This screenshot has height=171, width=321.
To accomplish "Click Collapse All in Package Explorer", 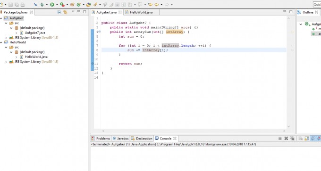I will 59,12.
